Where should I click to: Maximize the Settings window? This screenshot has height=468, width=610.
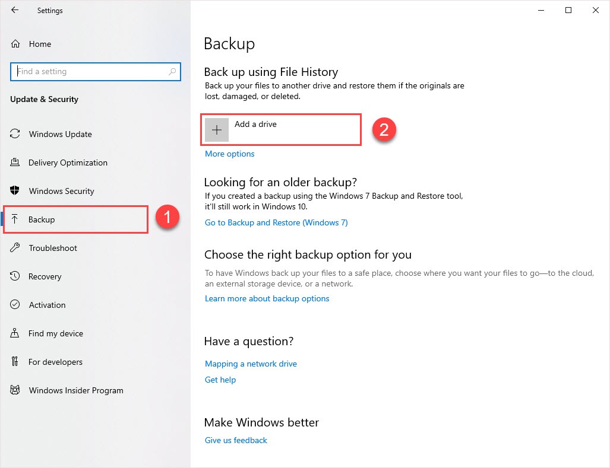(x=568, y=10)
